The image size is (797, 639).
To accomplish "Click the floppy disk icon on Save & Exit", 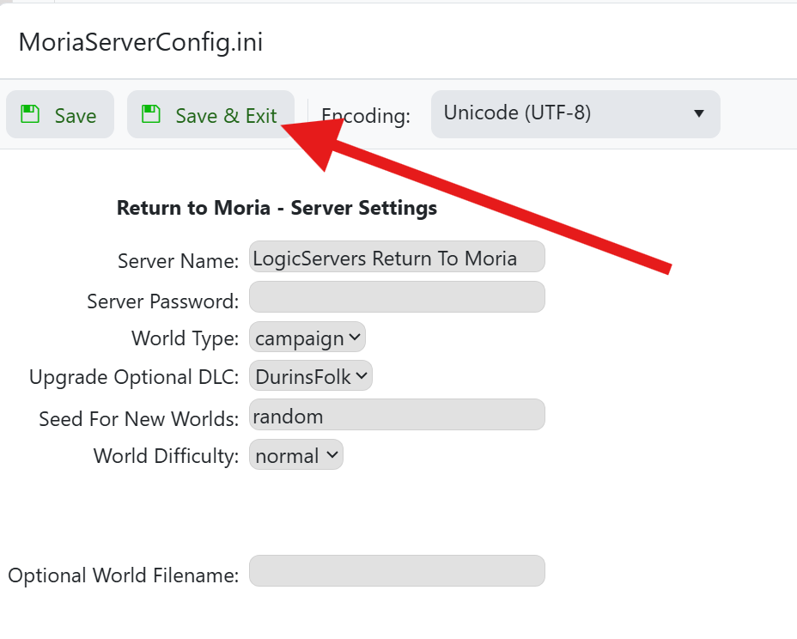I will tap(151, 114).
